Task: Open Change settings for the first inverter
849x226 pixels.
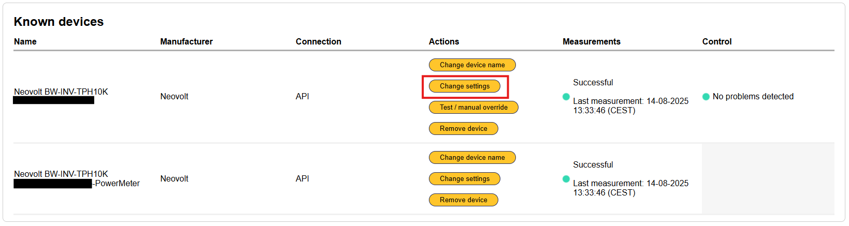Action: tap(464, 86)
